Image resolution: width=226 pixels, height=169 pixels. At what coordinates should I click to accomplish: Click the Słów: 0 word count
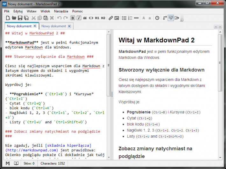coord(29,163)
